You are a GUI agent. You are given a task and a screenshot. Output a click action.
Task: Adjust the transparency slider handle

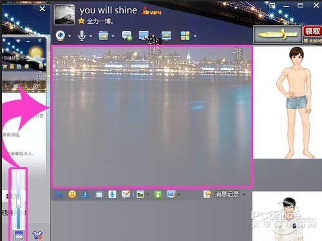19,201
